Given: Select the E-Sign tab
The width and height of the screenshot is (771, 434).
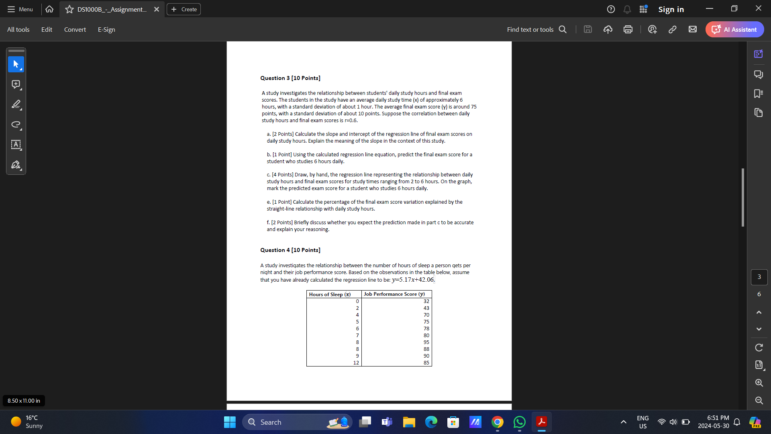Looking at the screenshot, I should coord(106,29).
